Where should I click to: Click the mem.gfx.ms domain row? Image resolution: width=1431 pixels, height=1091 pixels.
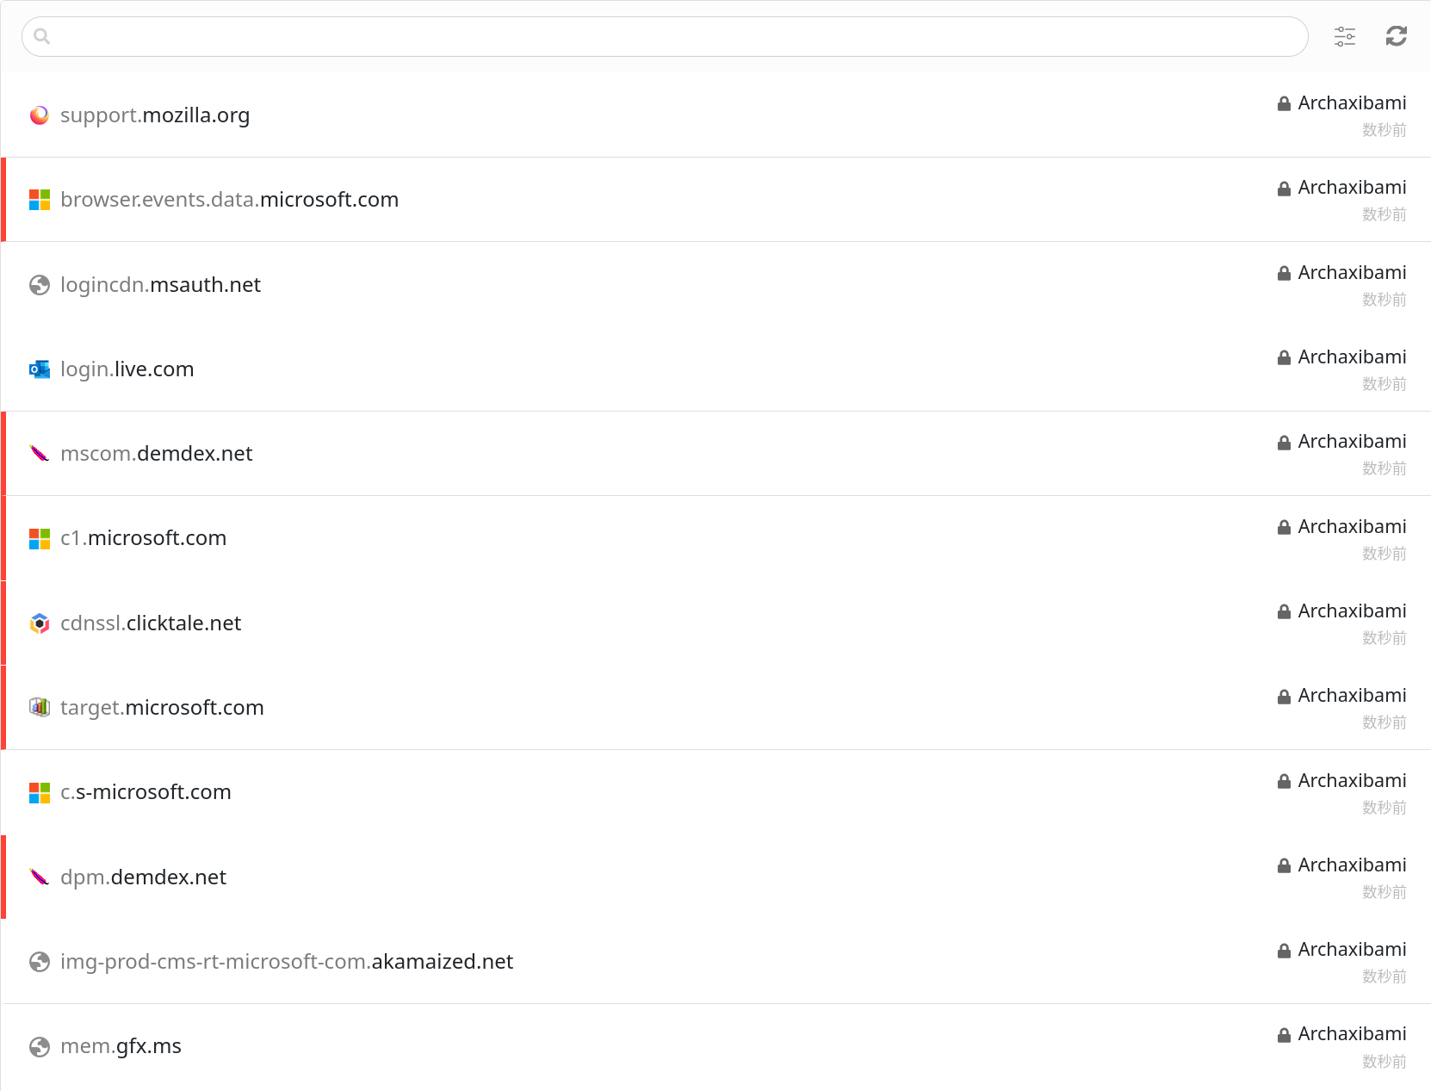tap(121, 1046)
